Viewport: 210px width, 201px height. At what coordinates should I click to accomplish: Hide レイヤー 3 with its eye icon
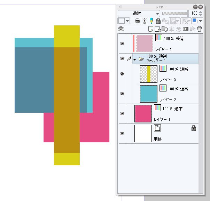pos(122,74)
